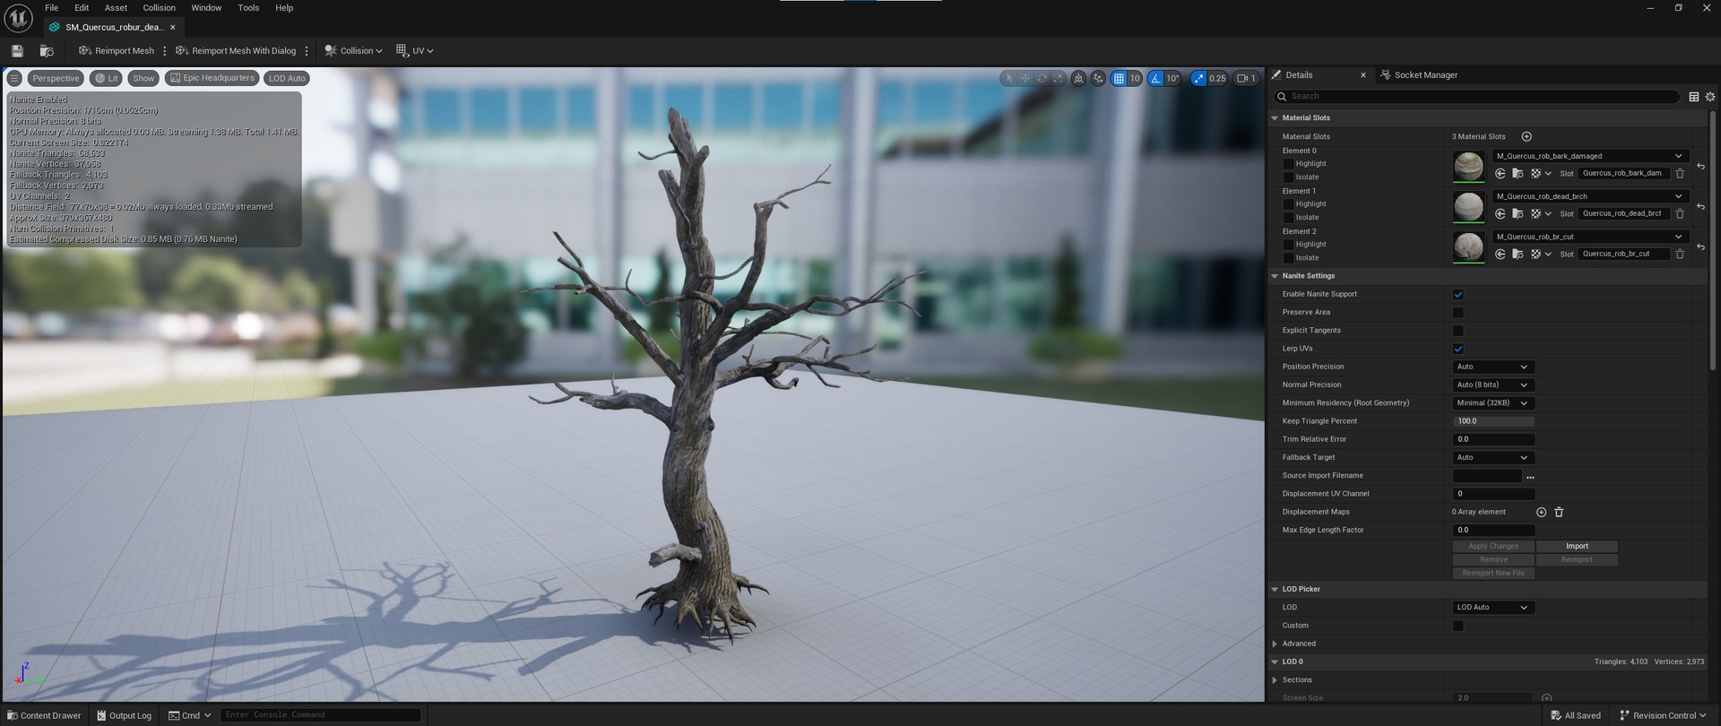Viewport: 1721px width, 726px height.
Task: Enable Preserve Area checkbox
Action: (x=1457, y=313)
